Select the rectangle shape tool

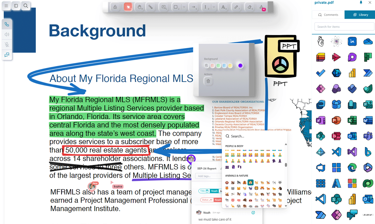(176, 7)
